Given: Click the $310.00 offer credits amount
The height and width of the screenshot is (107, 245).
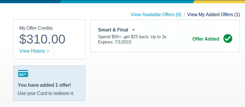Looking at the screenshot, I should (42, 39).
